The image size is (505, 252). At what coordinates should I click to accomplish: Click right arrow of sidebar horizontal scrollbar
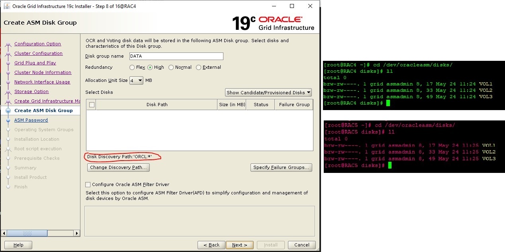[x=77, y=233]
